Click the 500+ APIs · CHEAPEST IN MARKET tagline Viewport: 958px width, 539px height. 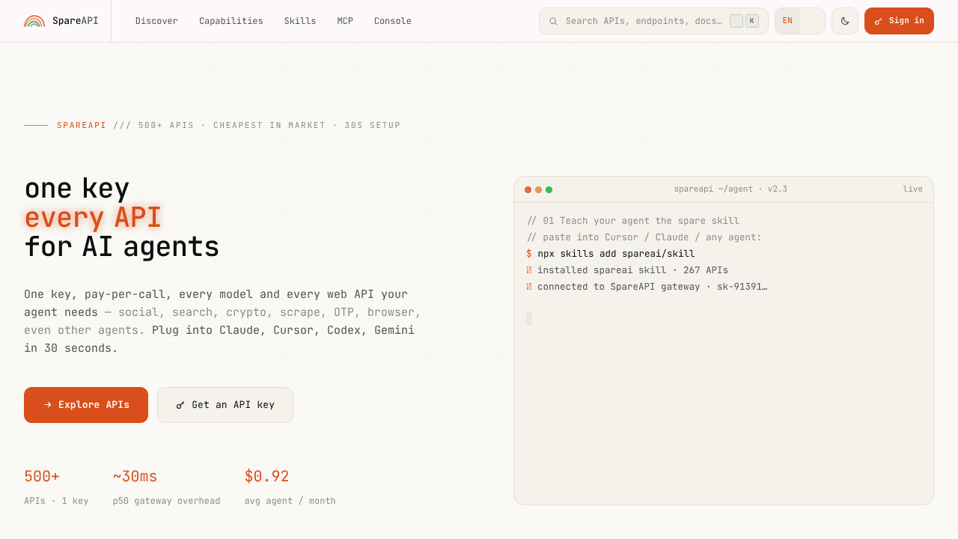click(x=269, y=126)
